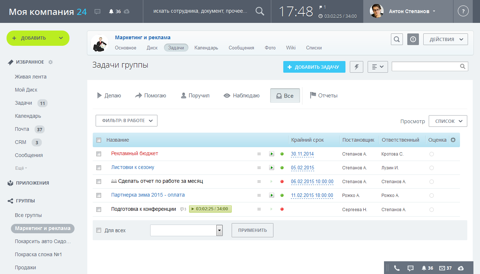Click the 'Добавить задачу' button
The height and width of the screenshot is (274, 480).
[314, 67]
